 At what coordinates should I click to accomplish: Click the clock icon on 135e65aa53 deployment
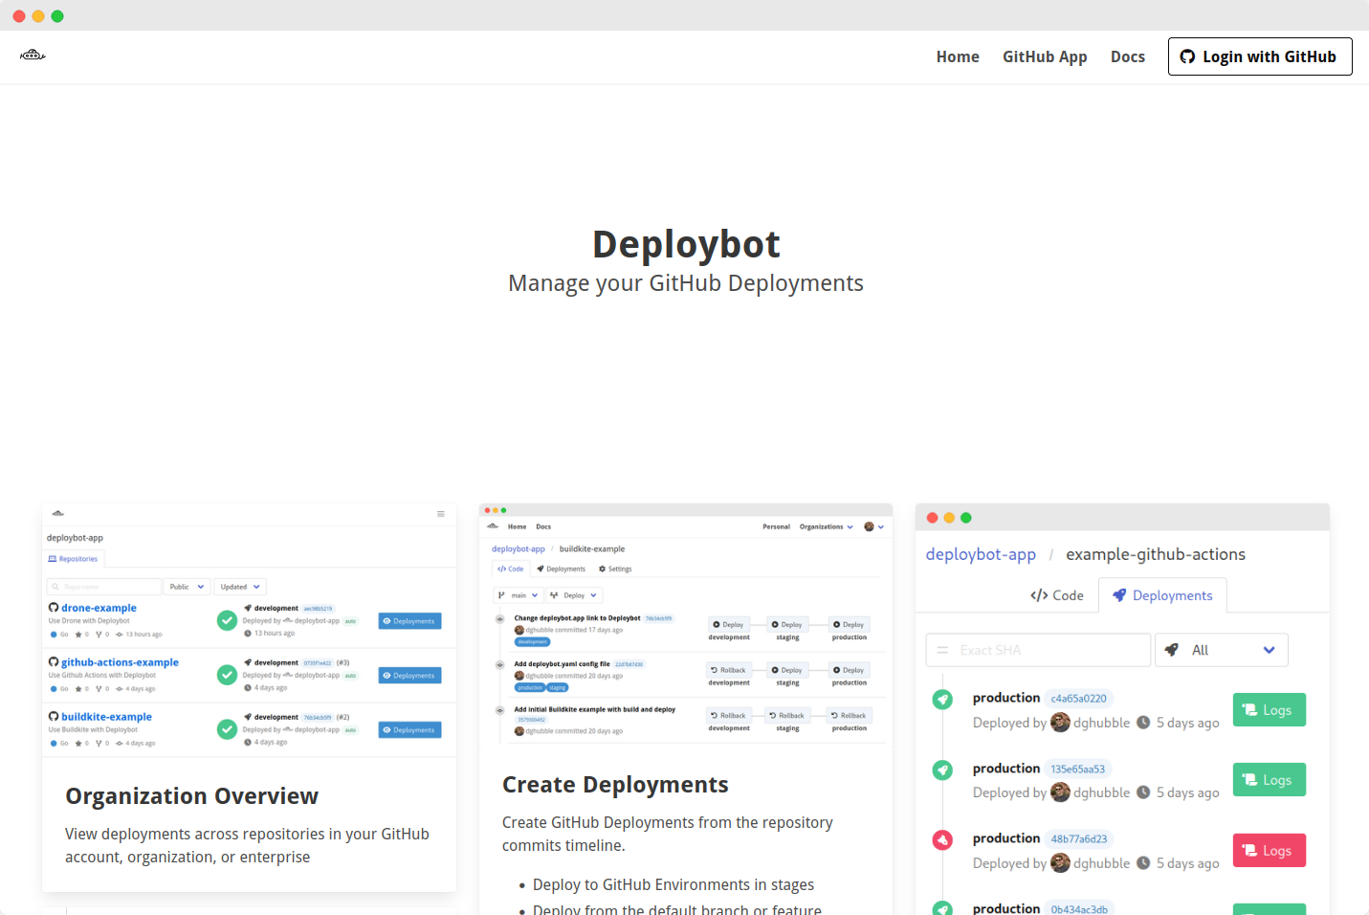tap(1142, 792)
